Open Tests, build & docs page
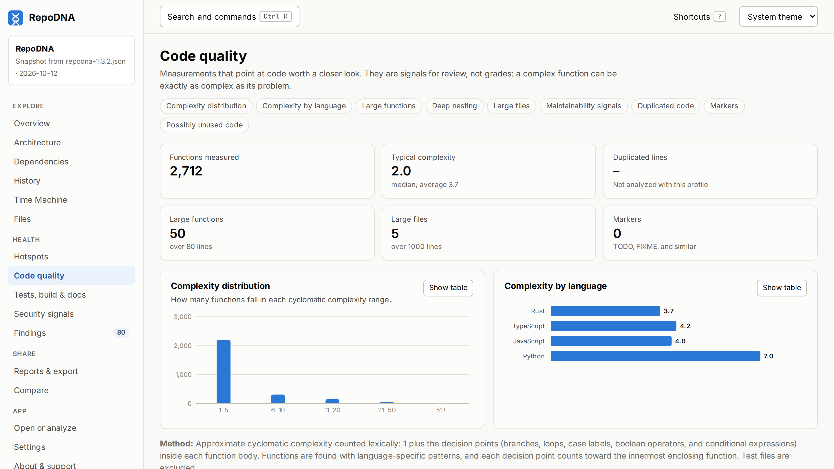 [71, 294]
